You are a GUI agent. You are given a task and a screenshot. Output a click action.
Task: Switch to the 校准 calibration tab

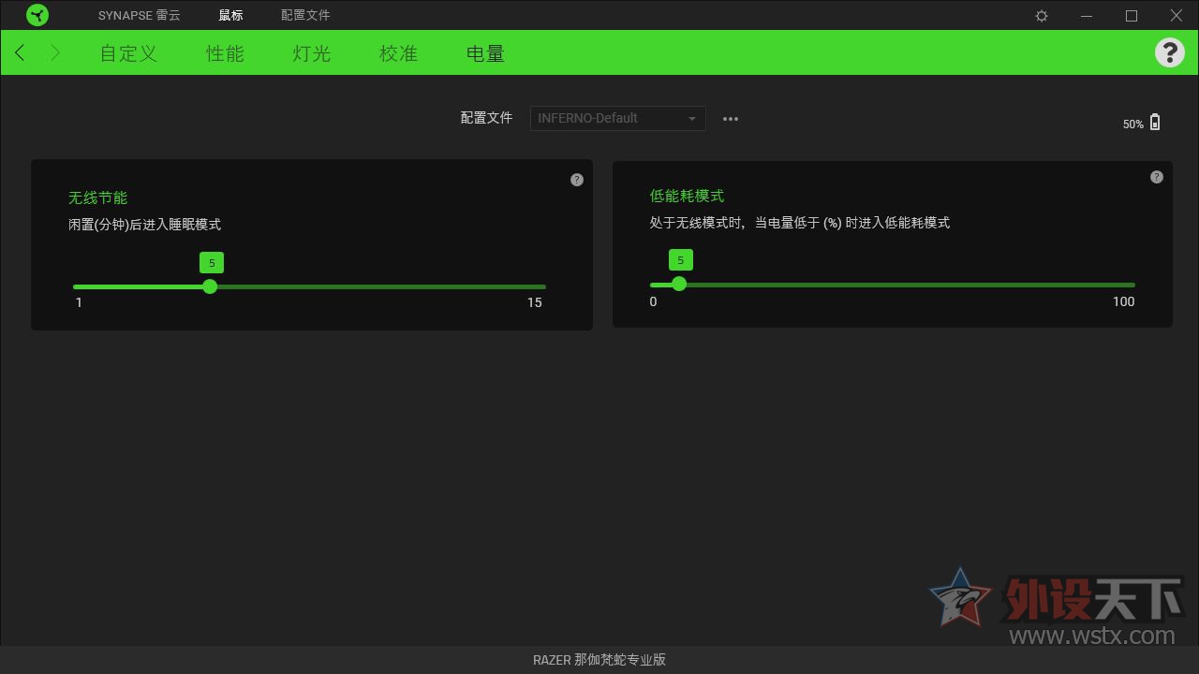[x=397, y=53]
